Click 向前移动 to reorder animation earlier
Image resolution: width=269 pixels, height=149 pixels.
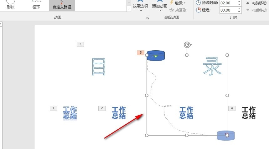coord(256,3)
